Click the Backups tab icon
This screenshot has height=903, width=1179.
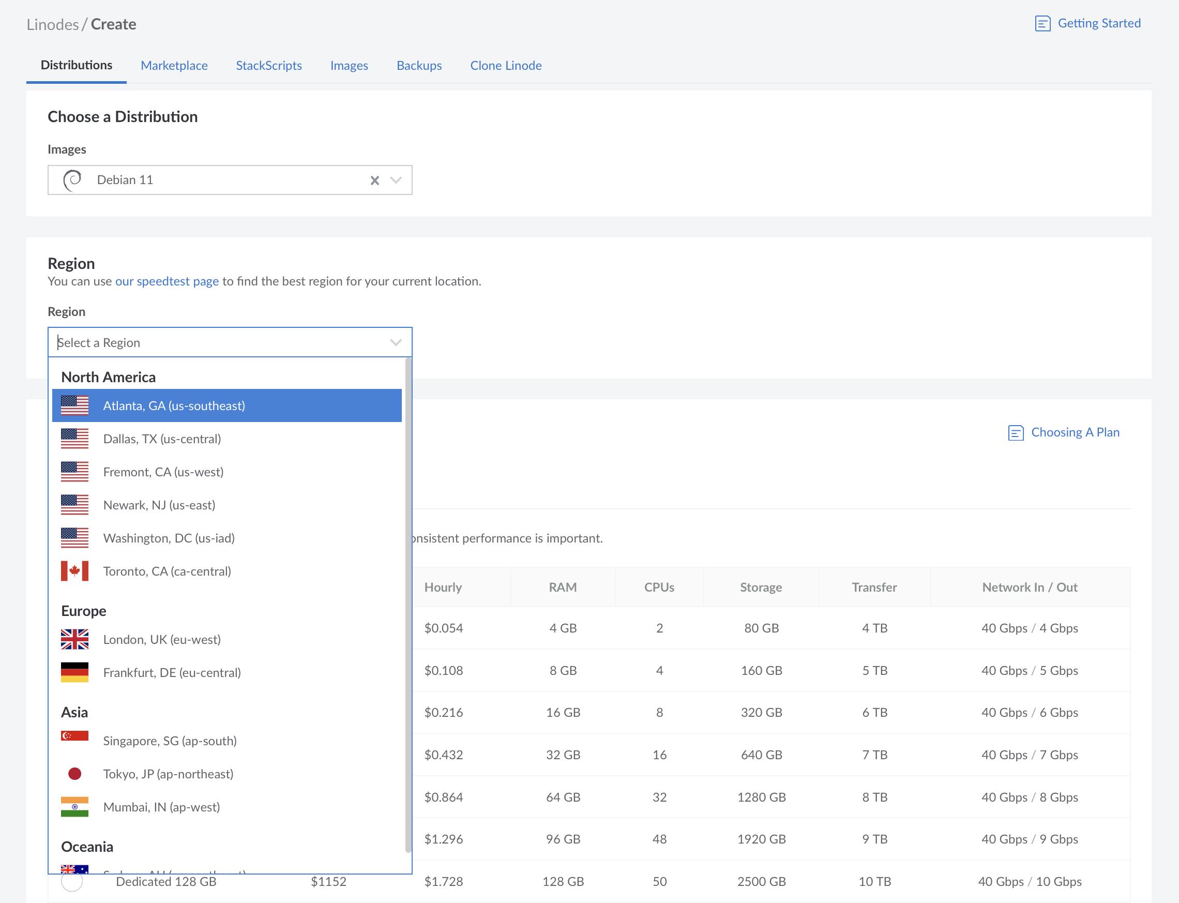click(x=419, y=66)
